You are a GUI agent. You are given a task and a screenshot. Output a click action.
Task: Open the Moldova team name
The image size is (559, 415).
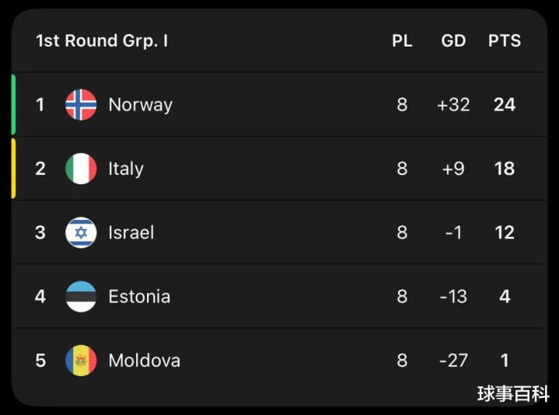tap(144, 361)
